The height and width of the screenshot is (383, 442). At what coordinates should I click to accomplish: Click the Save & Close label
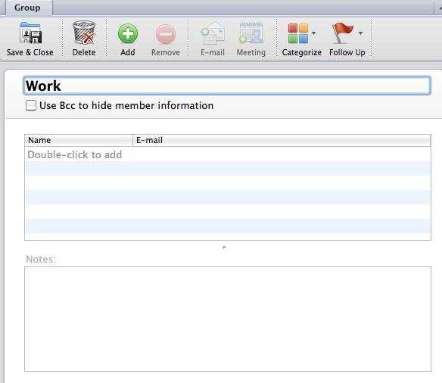(x=30, y=52)
